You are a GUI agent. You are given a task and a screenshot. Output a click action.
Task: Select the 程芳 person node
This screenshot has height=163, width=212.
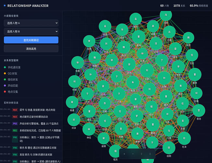pos(116,151)
